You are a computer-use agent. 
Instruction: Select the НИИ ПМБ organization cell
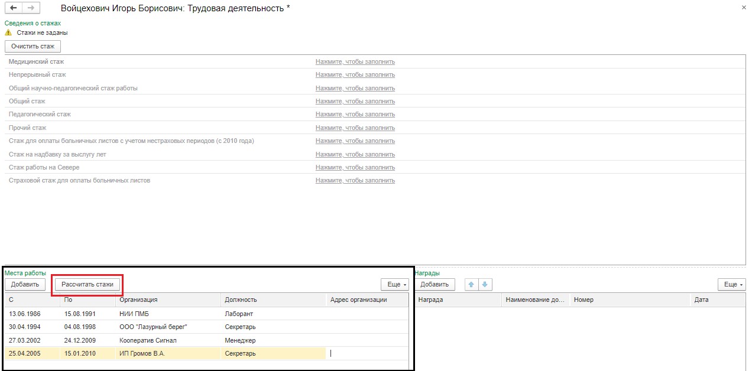[168, 314]
